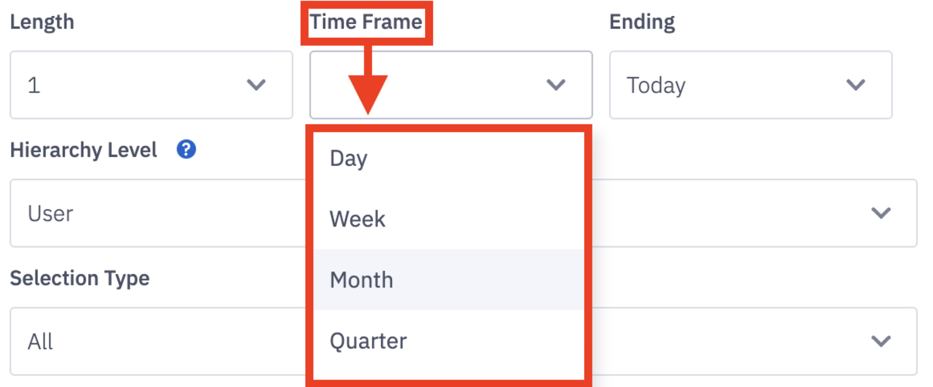This screenshot has height=387, width=933.
Task: Click the Hierarchy Level chevron arrow
Action: click(881, 213)
